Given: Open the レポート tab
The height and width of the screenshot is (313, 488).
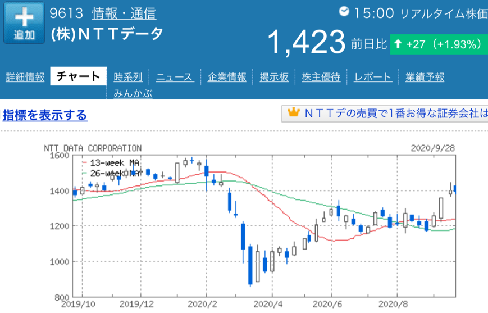Looking at the screenshot, I should pos(373,77).
